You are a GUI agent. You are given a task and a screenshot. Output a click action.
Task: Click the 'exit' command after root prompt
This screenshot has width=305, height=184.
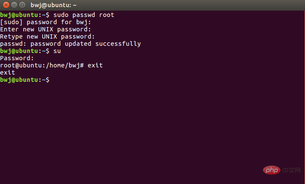(95, 65)
